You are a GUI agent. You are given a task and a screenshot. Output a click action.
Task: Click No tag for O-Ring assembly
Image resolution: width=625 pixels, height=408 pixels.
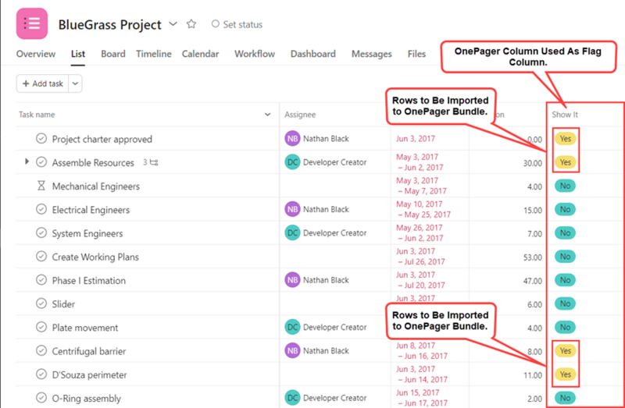[x=565, y=398]
